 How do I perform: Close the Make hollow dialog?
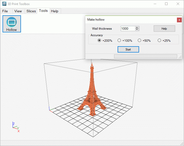[179, 20]
